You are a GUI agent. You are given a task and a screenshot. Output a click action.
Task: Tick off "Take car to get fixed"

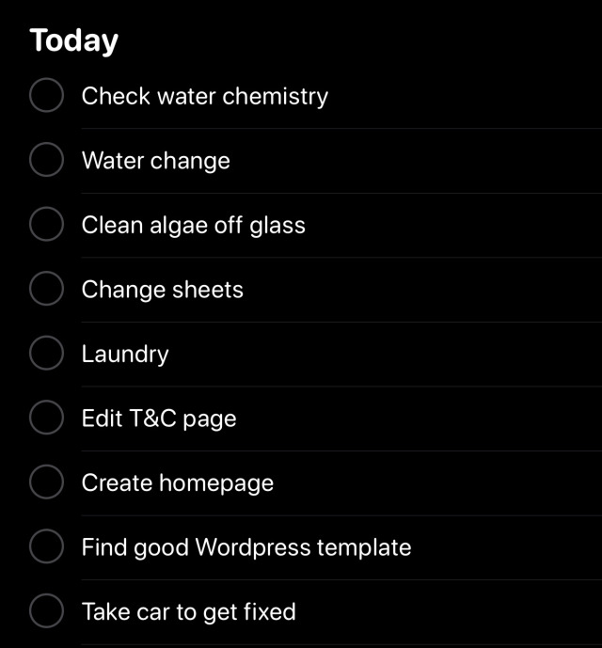click(46, 610)
